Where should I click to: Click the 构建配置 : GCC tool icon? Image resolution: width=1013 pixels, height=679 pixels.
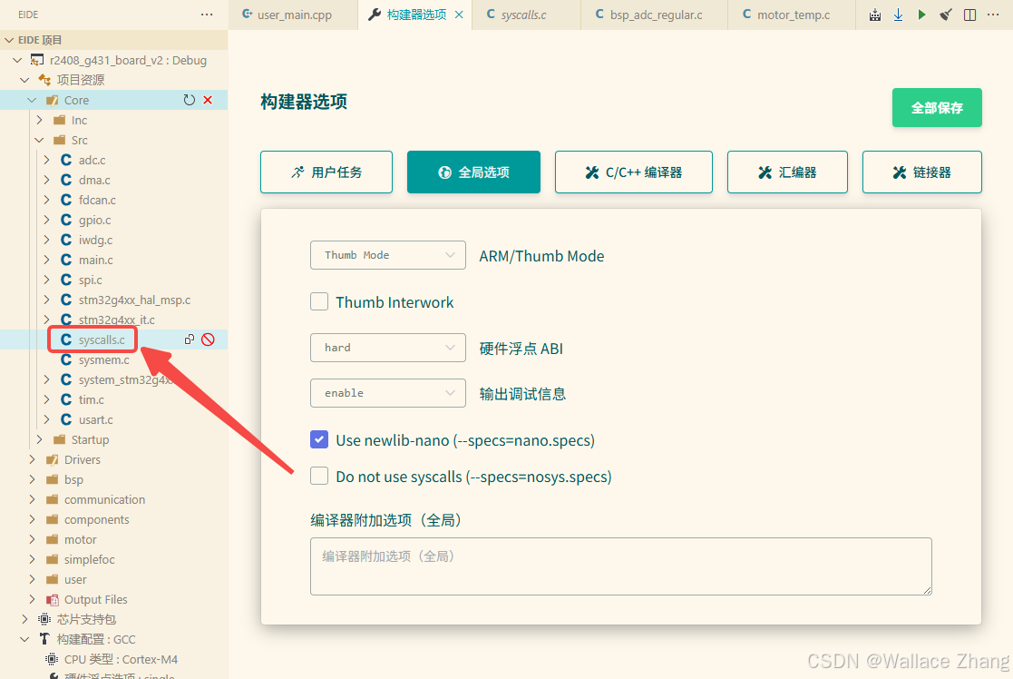[44, 639]
